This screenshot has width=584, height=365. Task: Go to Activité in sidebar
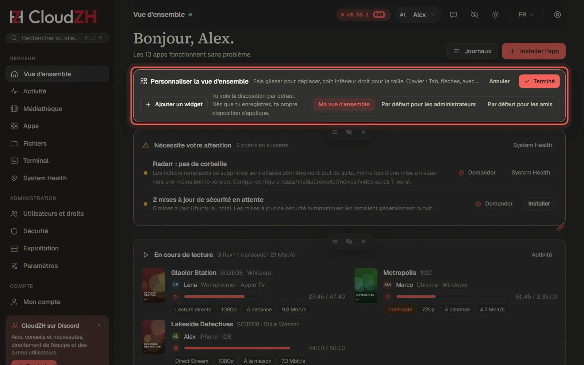pos(57,91)
